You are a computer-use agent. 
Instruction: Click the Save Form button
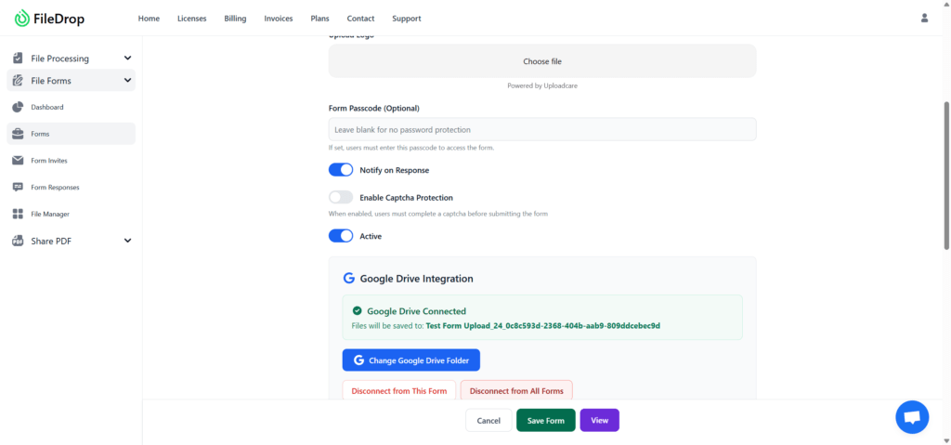[x=545, y=421]
